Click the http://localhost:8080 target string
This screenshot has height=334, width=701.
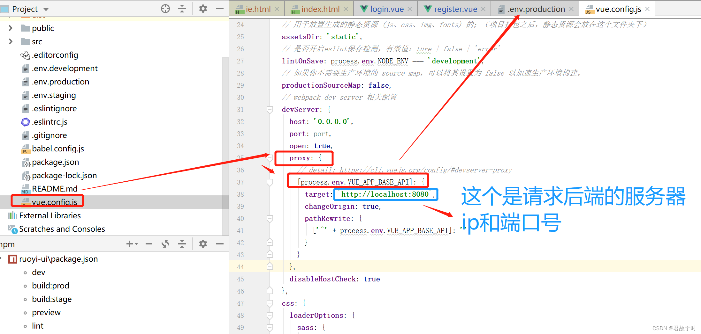pos(385,194)
